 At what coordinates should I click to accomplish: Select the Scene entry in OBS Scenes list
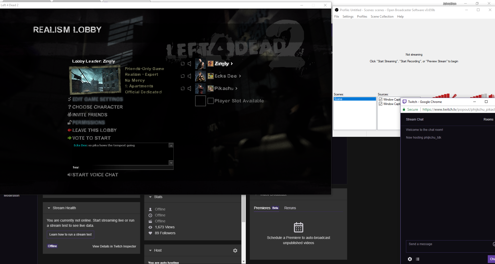click(x=355, y=99)
